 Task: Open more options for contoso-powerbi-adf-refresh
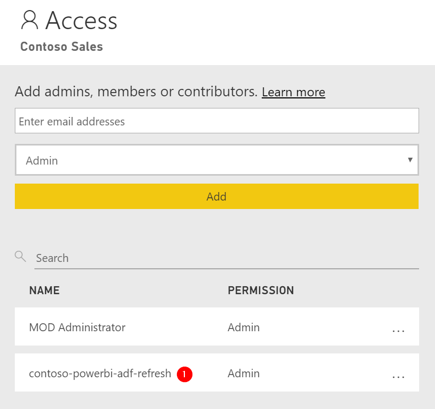[398, 377]
